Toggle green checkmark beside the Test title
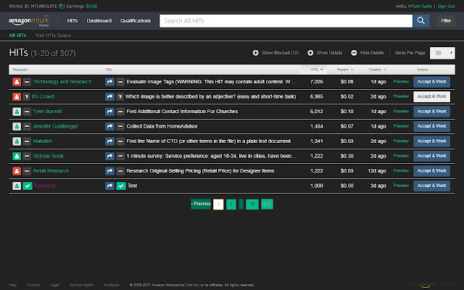 point(121,186)
